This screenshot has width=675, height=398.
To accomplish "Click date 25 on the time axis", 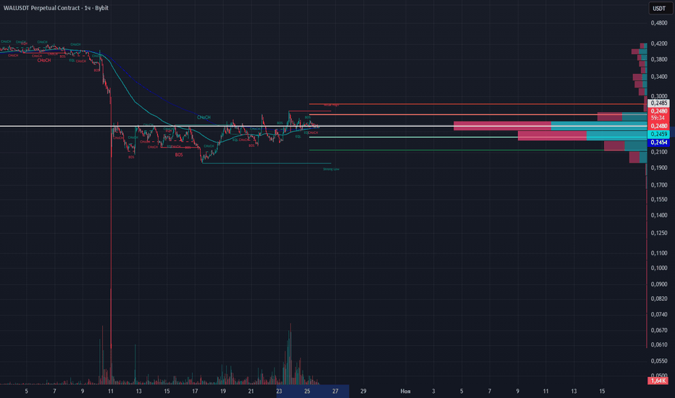I will 307,391.
